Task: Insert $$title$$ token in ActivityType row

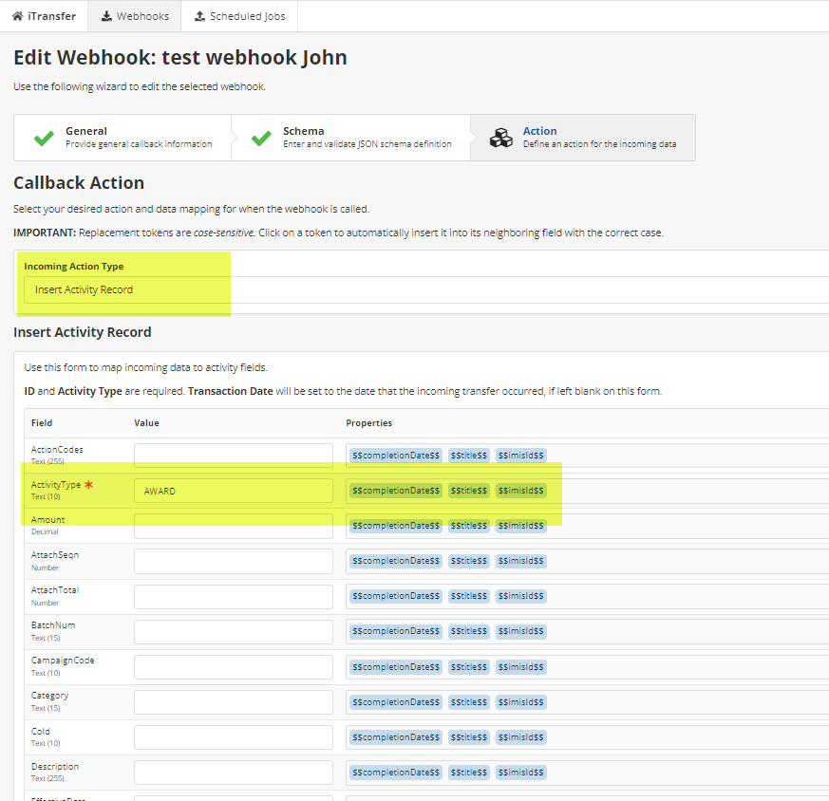Action: (468, 491)
